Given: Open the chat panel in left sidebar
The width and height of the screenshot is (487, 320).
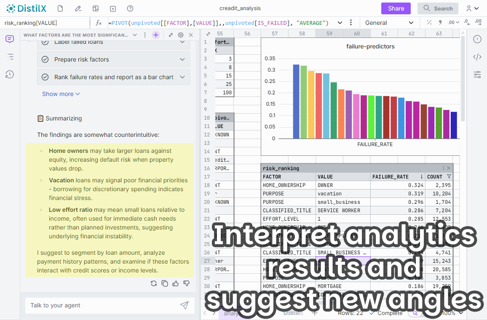Looking at the screenshot, I should tap(10, 39).
